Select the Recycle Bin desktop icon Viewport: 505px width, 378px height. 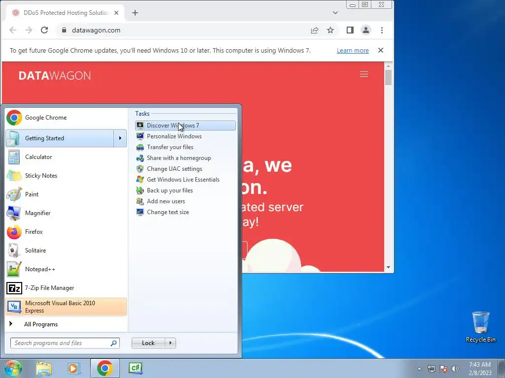pos(481,327)
